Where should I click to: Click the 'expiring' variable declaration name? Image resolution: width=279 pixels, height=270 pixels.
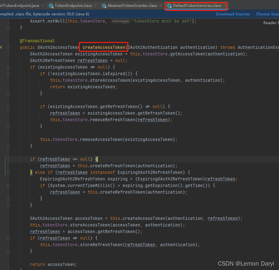[117, 179]
